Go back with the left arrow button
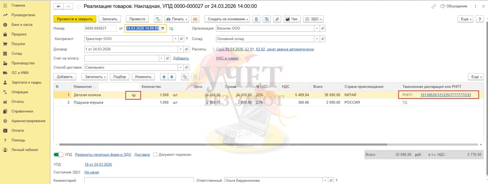This screenshot has width=488, height=184. point(59,6)
